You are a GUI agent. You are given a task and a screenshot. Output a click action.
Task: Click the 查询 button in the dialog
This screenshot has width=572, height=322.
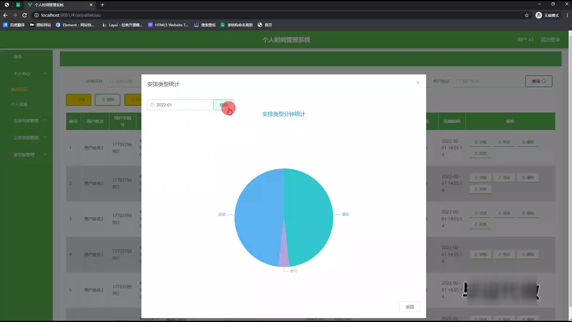(x=223, y=105)
